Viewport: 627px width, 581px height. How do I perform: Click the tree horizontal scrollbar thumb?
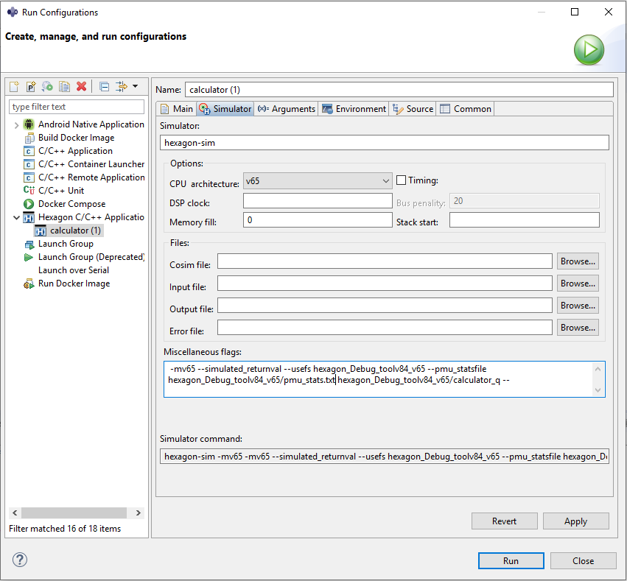click(x=74, y=513)
